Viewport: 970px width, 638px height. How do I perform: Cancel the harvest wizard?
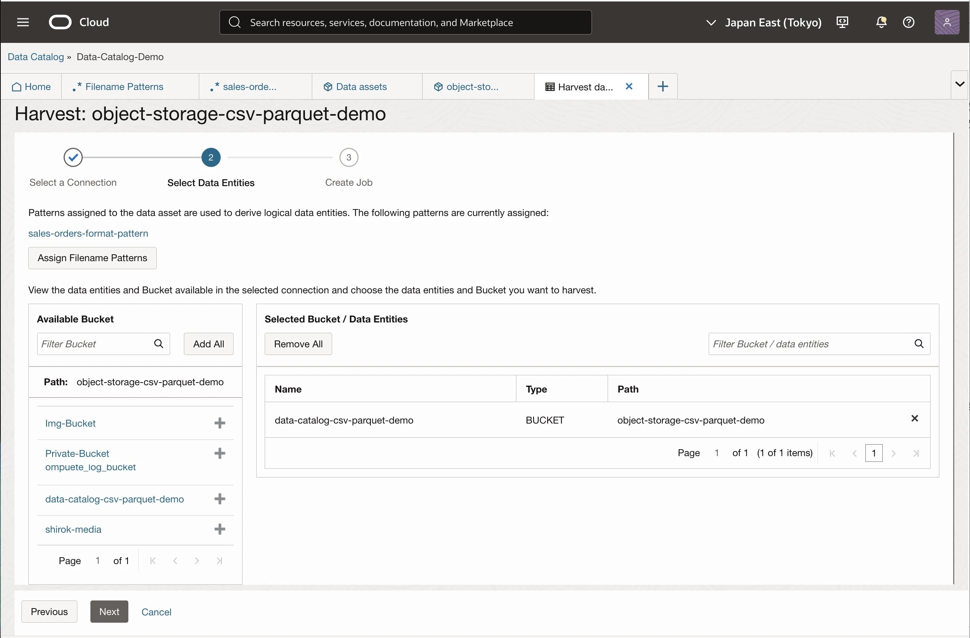point(156,612)
